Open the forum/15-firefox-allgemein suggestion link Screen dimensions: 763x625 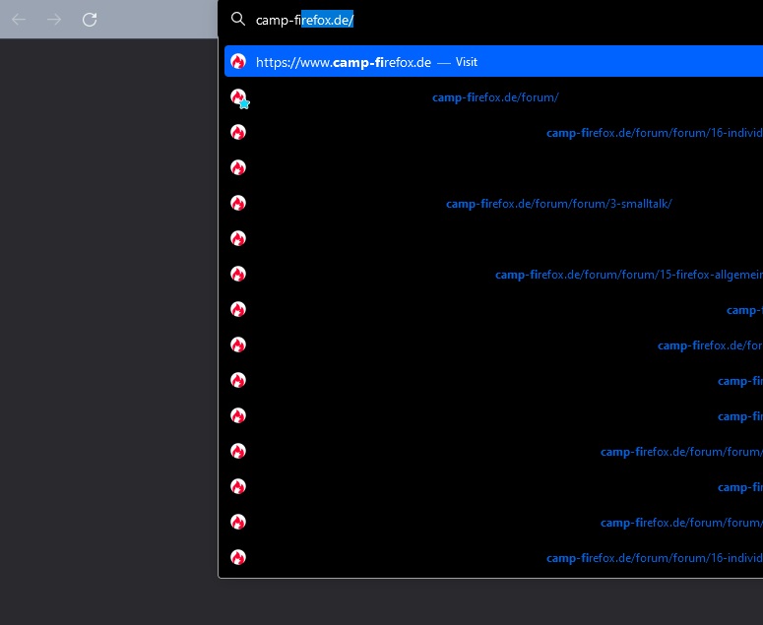(x=628, y=275)
